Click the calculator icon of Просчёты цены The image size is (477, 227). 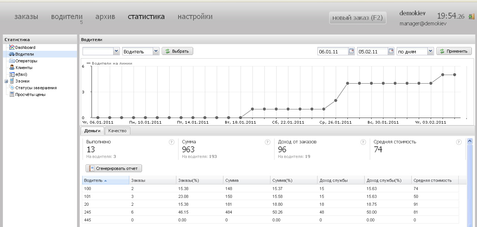click(12, 94)
